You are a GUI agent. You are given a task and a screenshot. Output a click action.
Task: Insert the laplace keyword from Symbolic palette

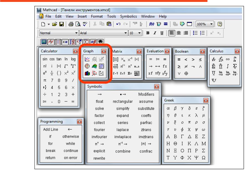coord(123,130)
